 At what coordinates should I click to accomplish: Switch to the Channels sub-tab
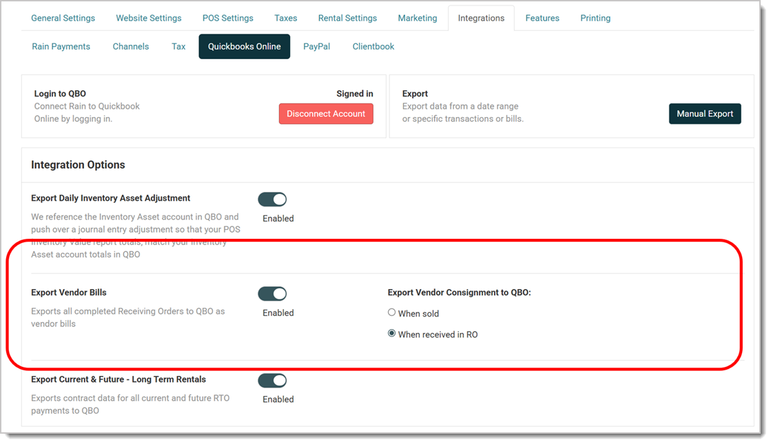131,46
